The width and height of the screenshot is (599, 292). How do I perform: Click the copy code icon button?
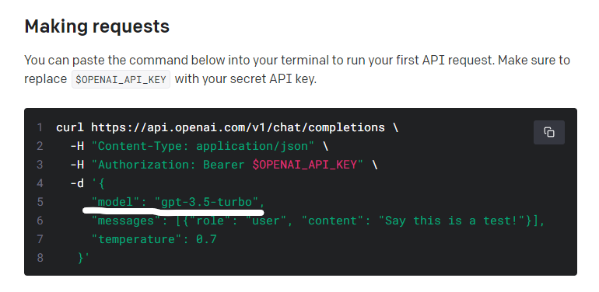coord(549,132)
